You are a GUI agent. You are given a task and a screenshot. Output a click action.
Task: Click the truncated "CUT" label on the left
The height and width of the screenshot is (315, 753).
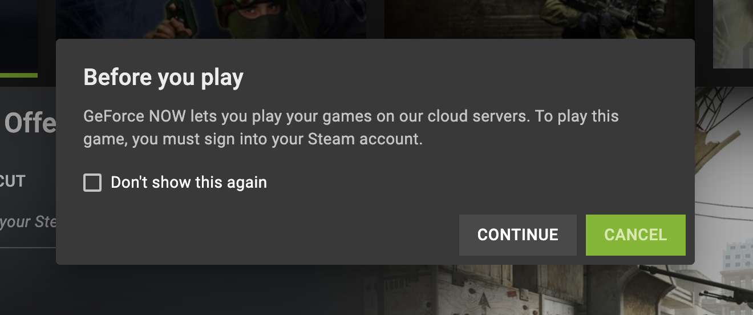coord(13,181)
